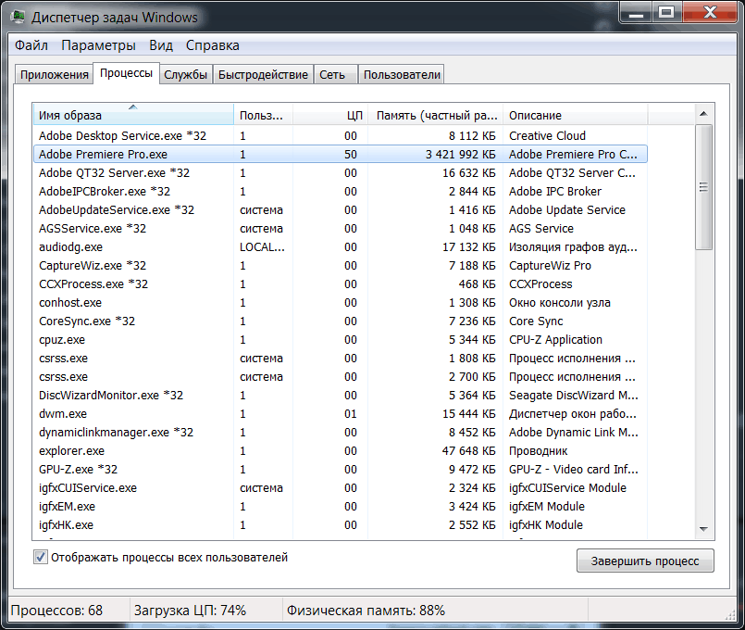Click the Проводник description cell
This screenshot has width=745, height=630.
point(539,451)
